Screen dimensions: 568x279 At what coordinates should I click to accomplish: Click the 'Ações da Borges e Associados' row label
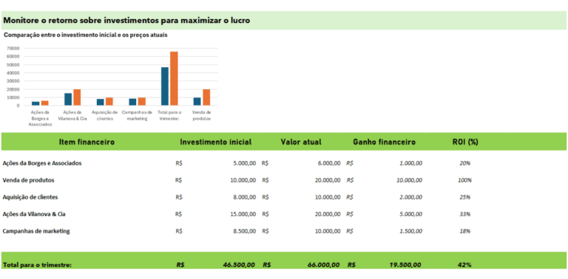point(42,163)
